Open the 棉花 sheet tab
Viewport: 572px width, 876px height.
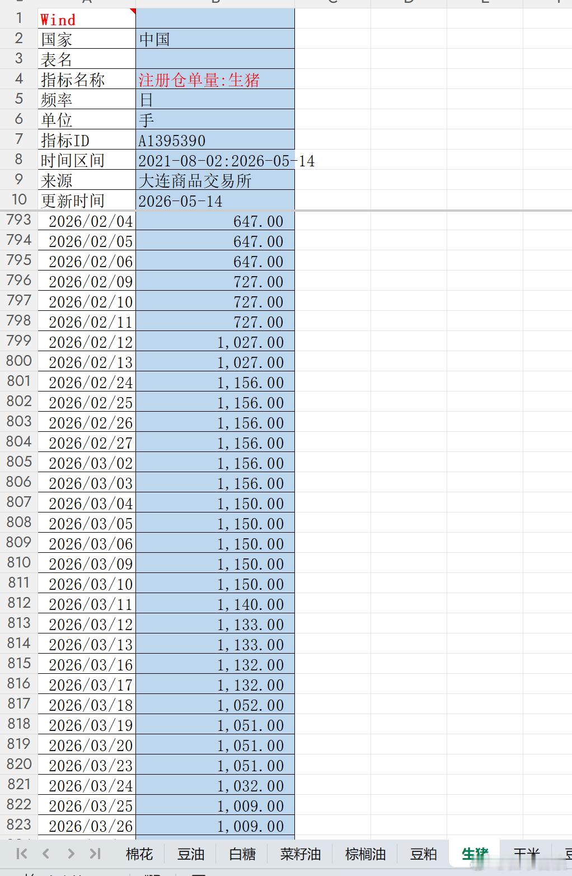tap(139, 854)
